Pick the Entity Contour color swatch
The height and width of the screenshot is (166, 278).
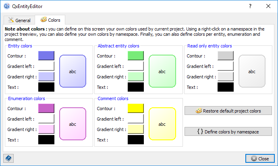46,56
